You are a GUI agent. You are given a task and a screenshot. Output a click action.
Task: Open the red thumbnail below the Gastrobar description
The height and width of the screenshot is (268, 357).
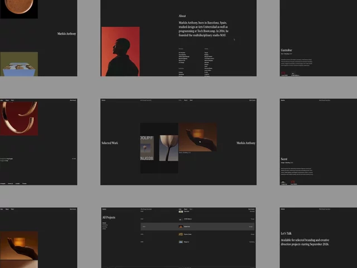click(x=283, y=73)
